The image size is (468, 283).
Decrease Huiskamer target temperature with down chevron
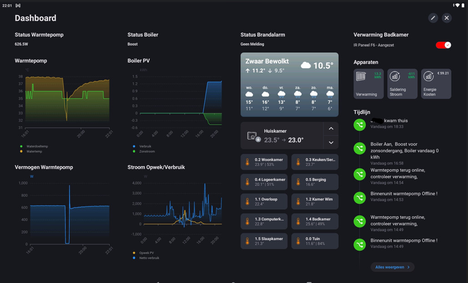point(331,142)
